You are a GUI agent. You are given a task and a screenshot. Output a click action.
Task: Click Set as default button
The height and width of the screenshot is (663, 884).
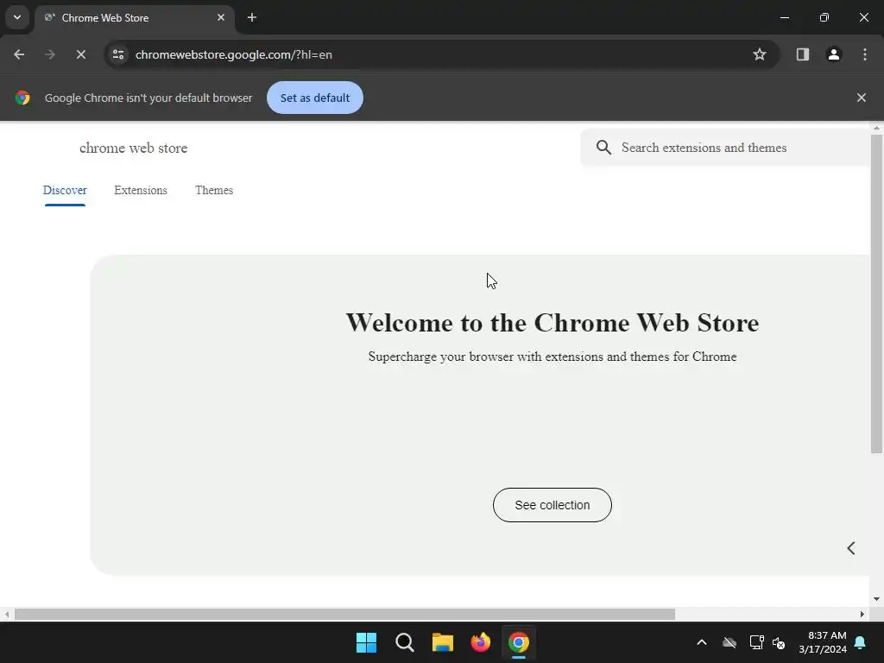pos(315,98)
